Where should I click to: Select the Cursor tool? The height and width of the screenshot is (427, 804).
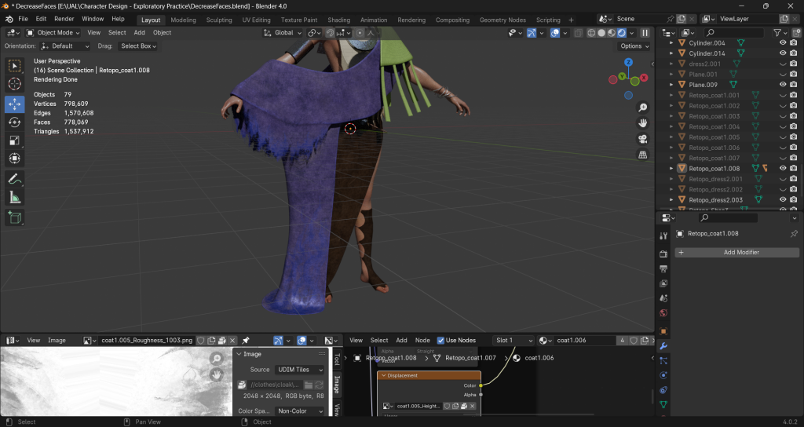coord(14,83)
